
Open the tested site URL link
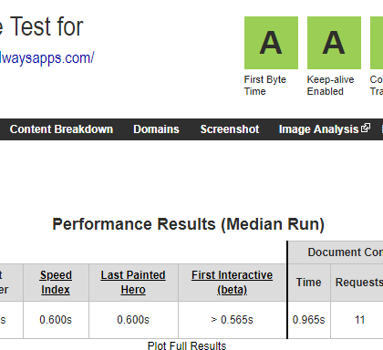(x=47, y=57)
